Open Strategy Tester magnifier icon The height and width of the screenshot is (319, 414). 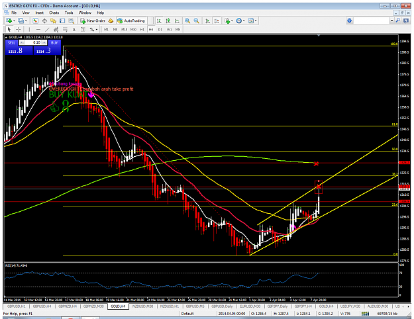72,21
